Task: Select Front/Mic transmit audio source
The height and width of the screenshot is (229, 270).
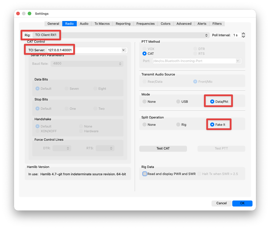Action: [x=203, y=81]
